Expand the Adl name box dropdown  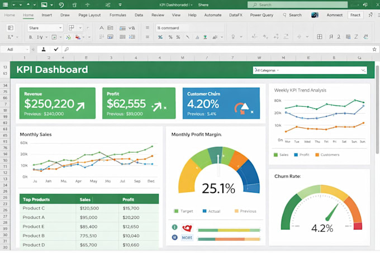pos(27,49)
